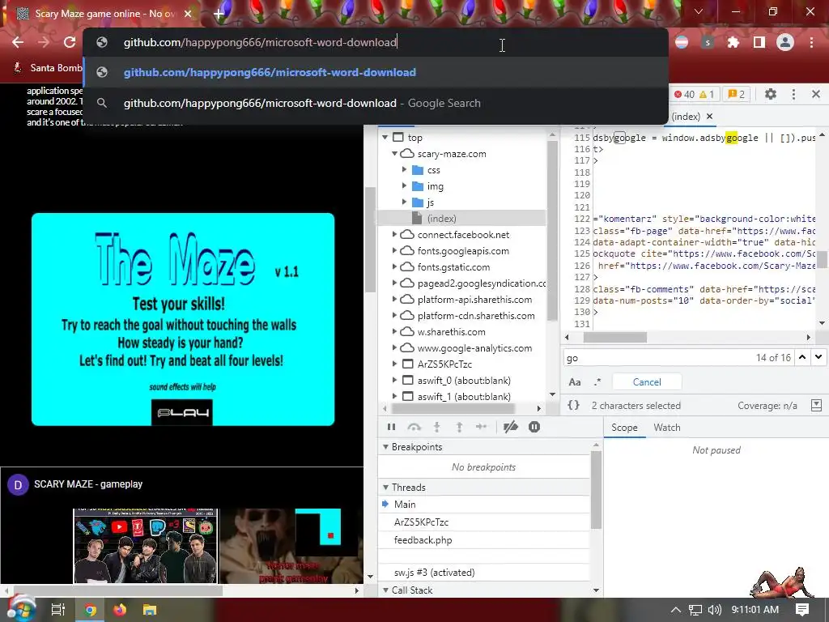Click the browser back arrow
829x622 pixels.
[x=18, y=42]
